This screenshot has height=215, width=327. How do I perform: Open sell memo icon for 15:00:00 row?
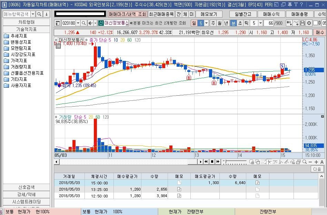tap(258, 183)
